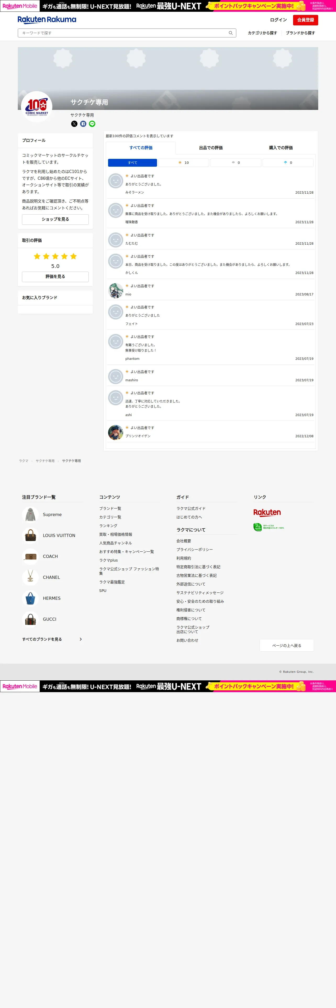
Task: Click mashiro reviewer default avatar
Action: (x=115, y=377)
